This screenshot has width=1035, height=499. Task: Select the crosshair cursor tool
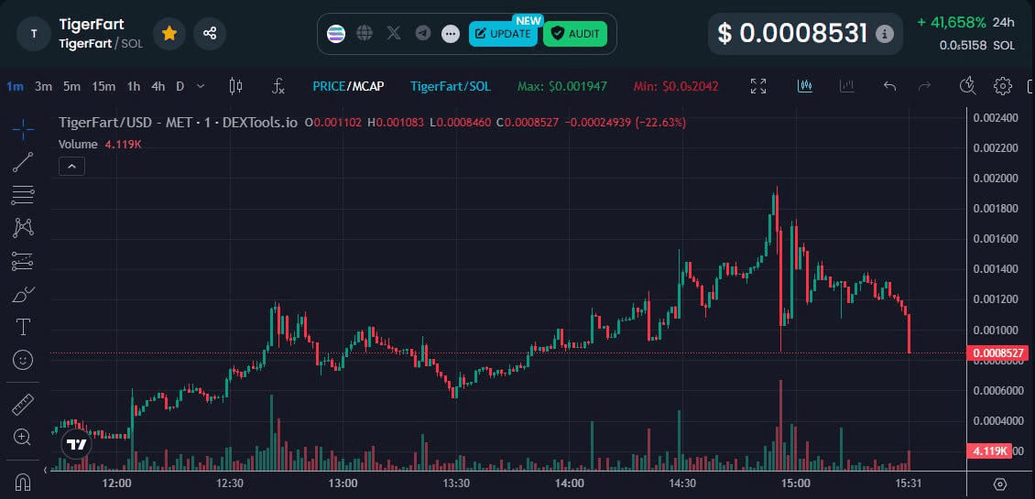23,129
